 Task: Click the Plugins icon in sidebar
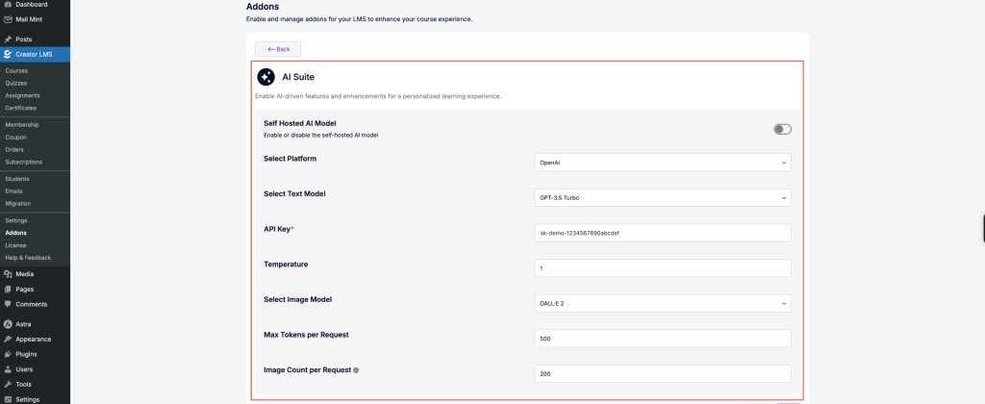[x=8, y=354]
